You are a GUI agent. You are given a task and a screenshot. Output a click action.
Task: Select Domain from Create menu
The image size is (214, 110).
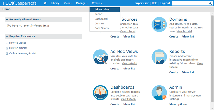(x=105, y=24)
